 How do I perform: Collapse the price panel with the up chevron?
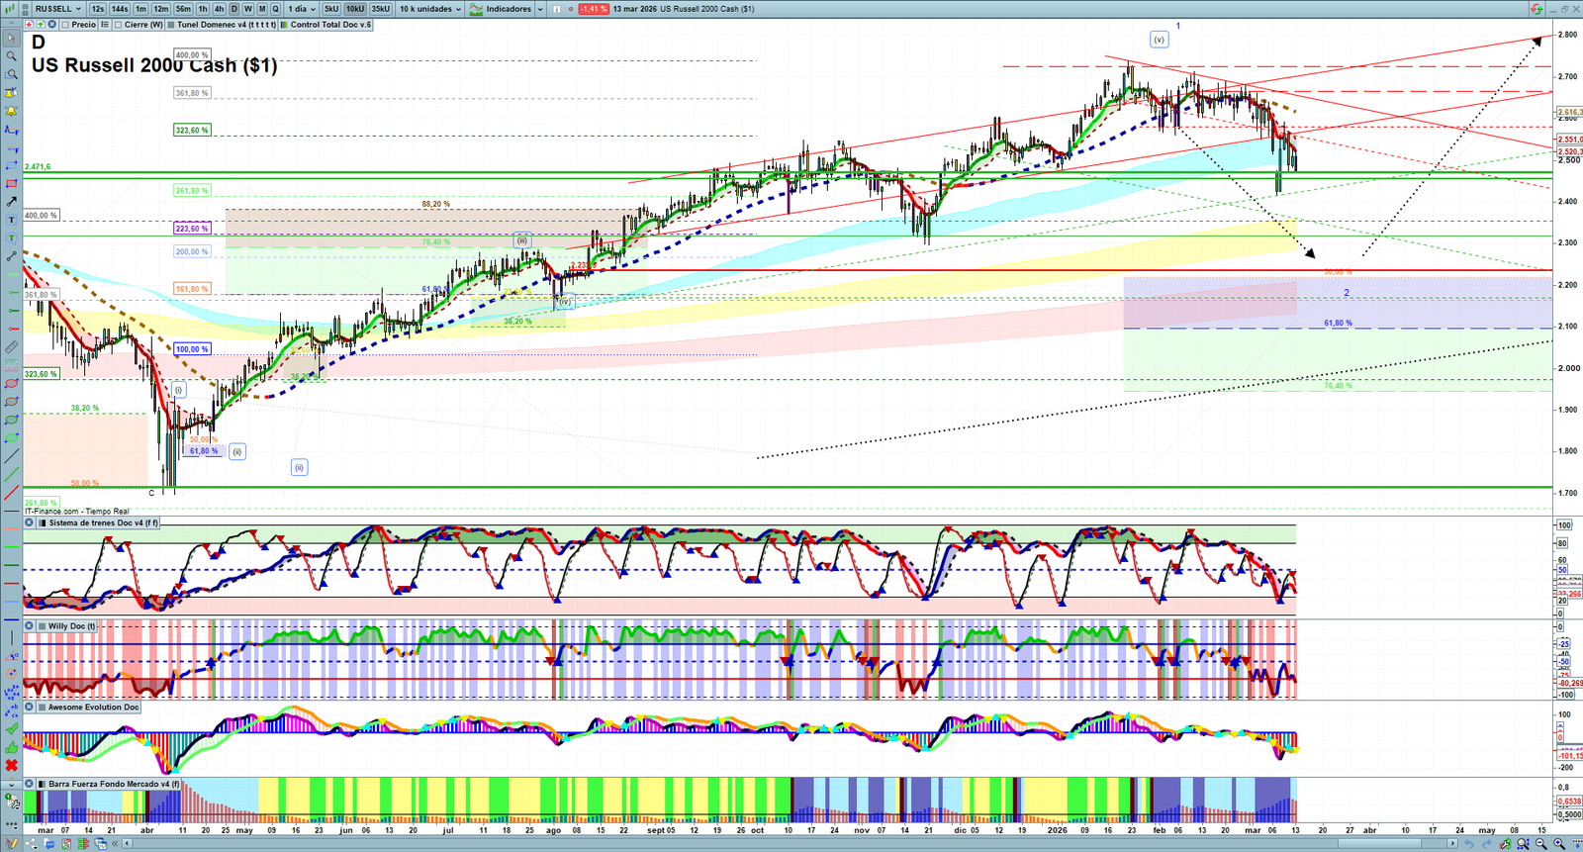point(11,24)
